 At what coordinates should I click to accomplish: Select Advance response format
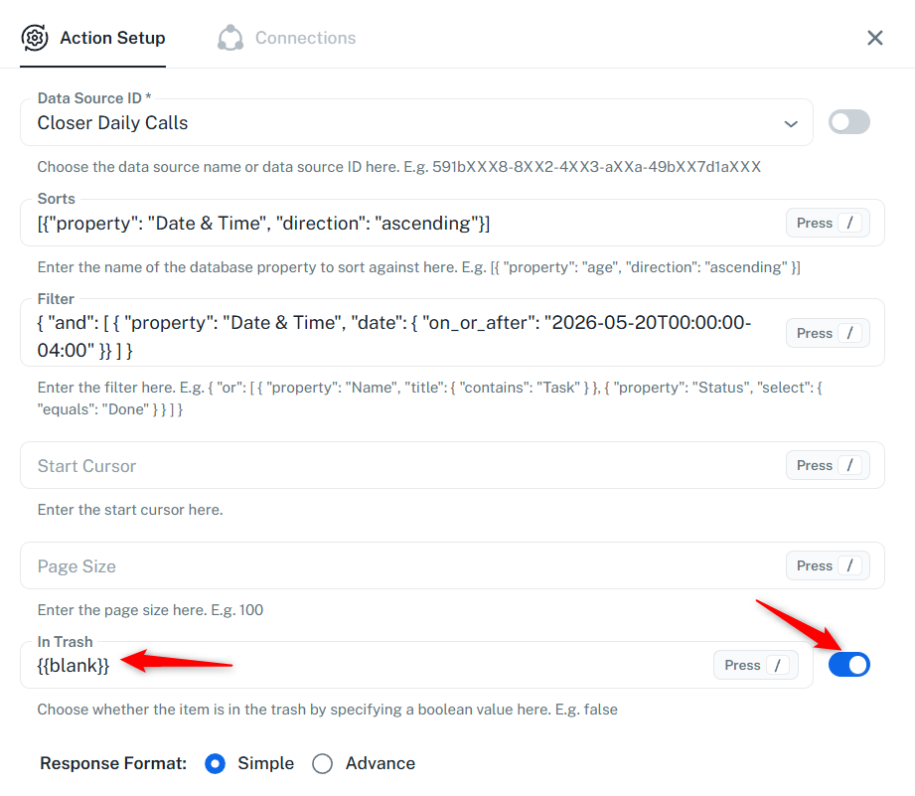pos(322,763)
